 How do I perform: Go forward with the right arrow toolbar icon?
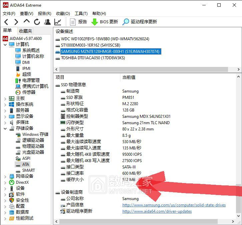coord(16,22)
